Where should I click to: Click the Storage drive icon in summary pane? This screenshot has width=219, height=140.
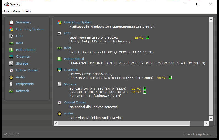59,84
